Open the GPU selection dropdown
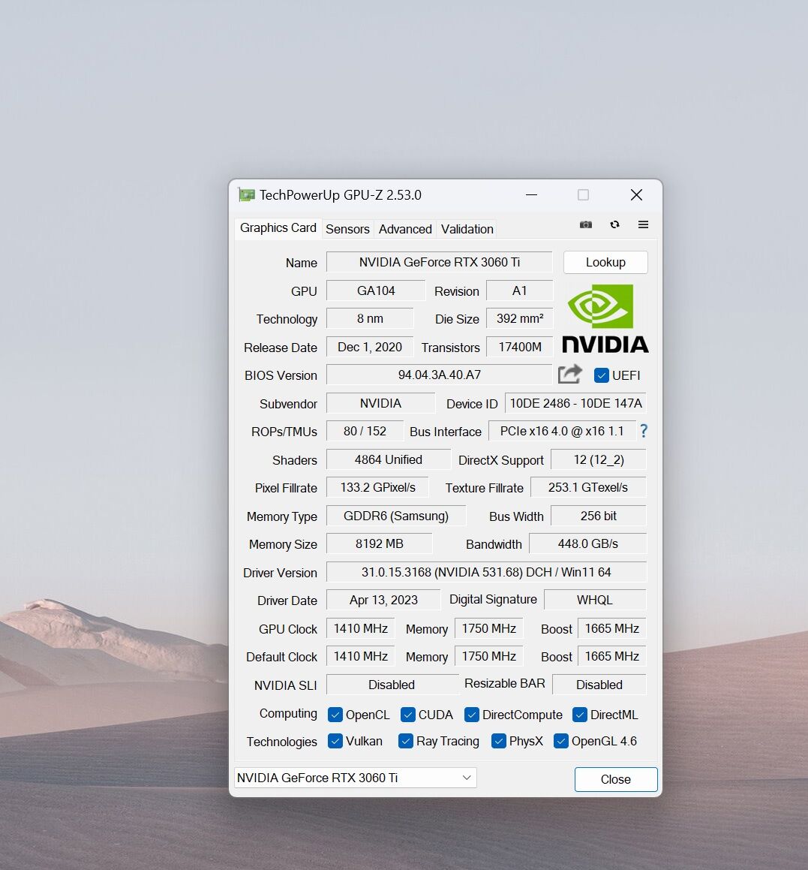Screen dimensions: 808x870 355,778
